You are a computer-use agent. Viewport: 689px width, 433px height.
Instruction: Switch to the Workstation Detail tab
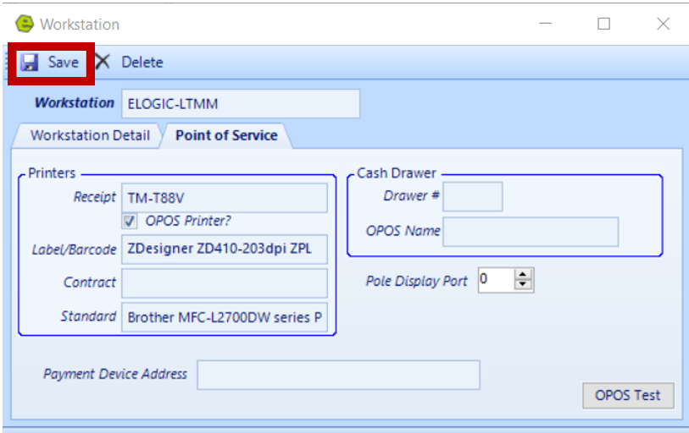(90, 135)
